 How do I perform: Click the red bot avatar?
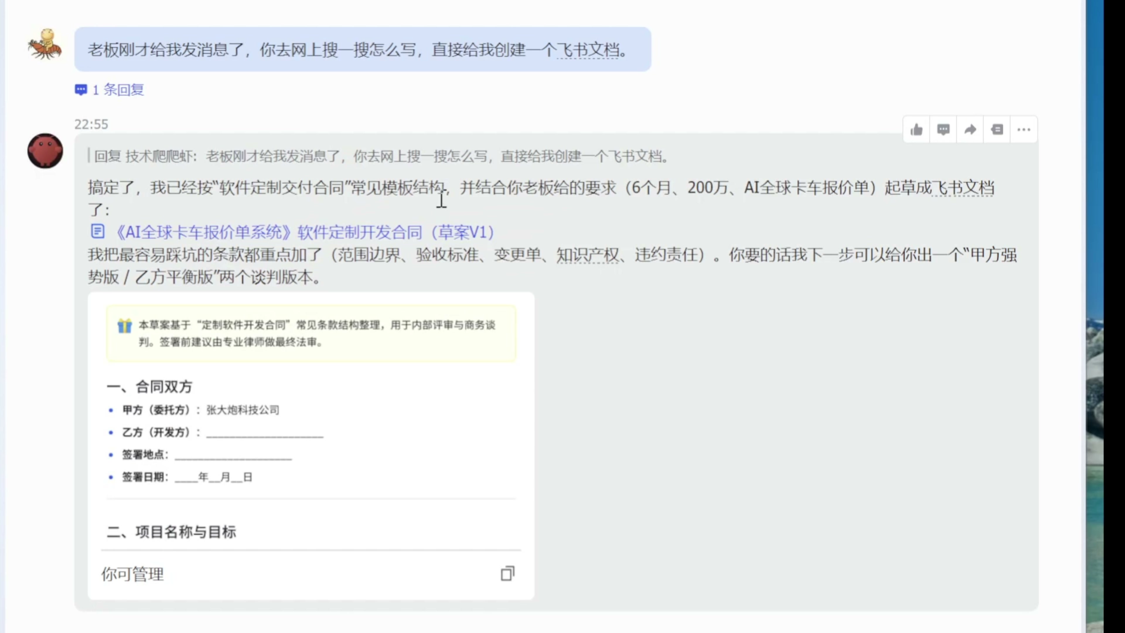click(45, 151)
